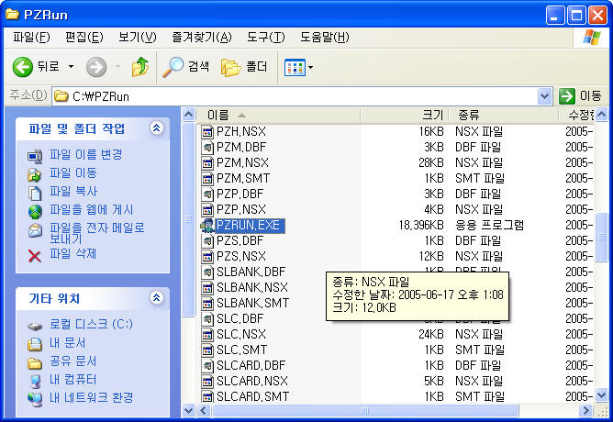Collapse the 기타 위치 panel
Image resolution: width=613 pixels, height=422 pixels.
click(x=156, y=298)
